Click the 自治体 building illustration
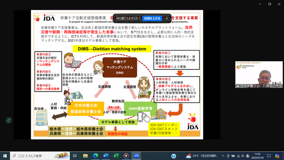Viewport: 284px width, 160px height. click(41, 117)
